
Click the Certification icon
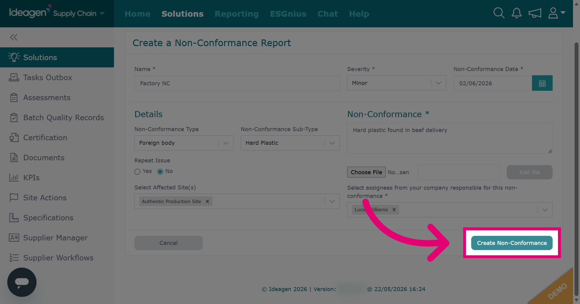(14, 138)
